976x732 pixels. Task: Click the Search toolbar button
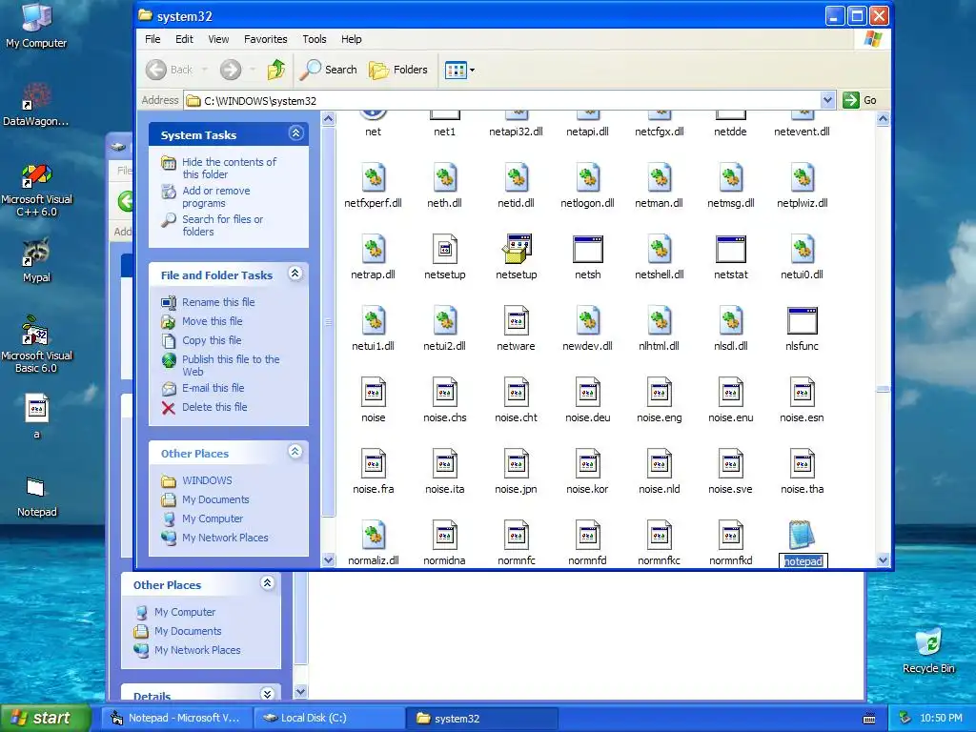pyautogui.click(x=328, y=69)
